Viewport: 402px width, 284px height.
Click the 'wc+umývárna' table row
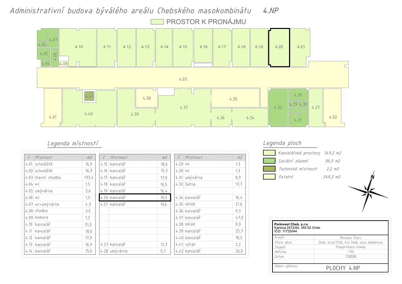60,204
